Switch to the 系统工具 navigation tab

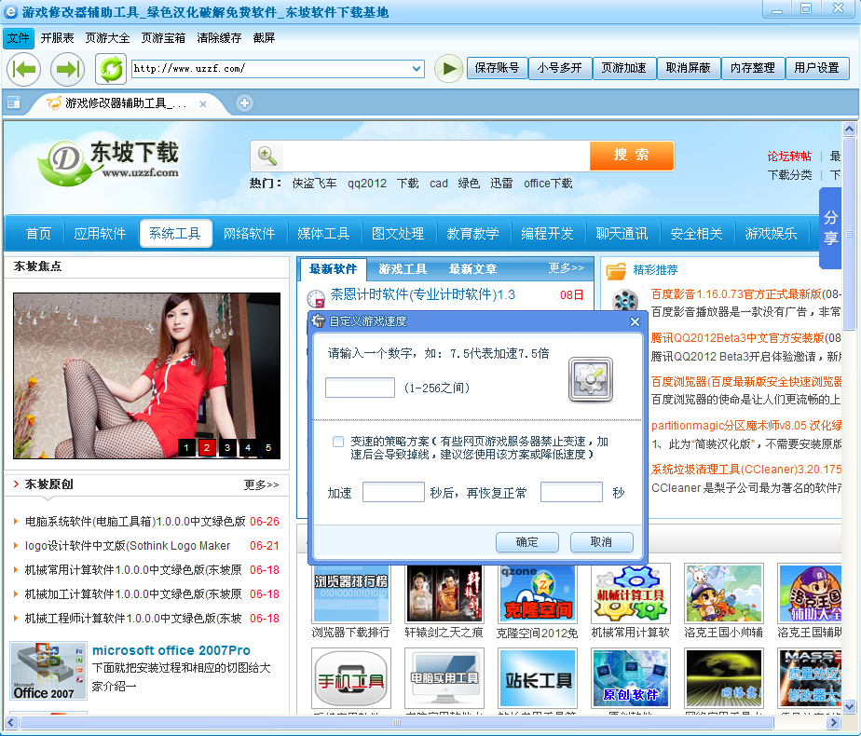175,234
